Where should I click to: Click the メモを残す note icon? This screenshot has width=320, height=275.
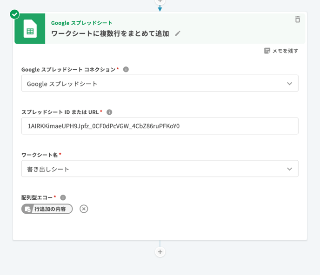click(267, 51)
